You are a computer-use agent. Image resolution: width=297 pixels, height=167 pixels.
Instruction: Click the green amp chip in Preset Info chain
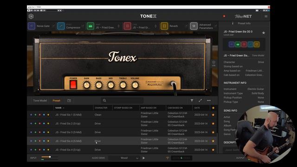238,45
